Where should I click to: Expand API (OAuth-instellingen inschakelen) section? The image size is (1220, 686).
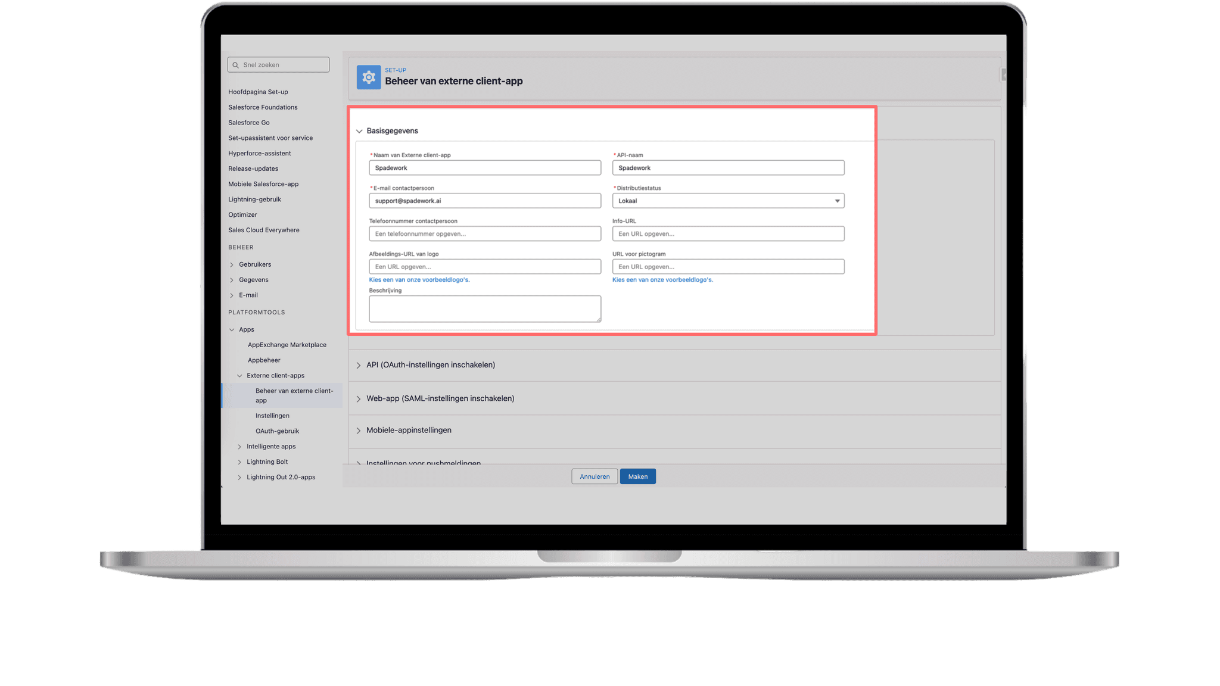359,365
